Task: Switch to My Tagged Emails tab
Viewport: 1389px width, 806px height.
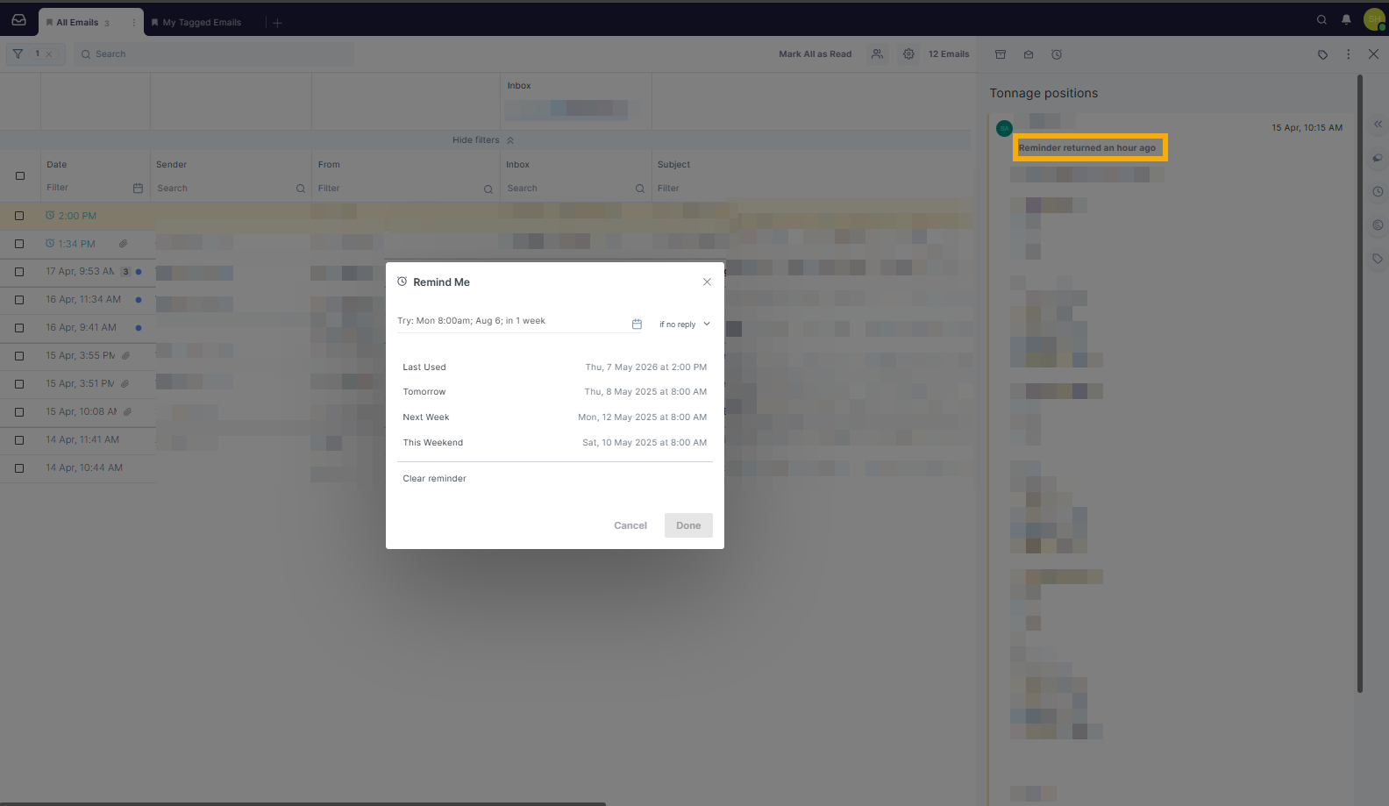Action: 201,23
